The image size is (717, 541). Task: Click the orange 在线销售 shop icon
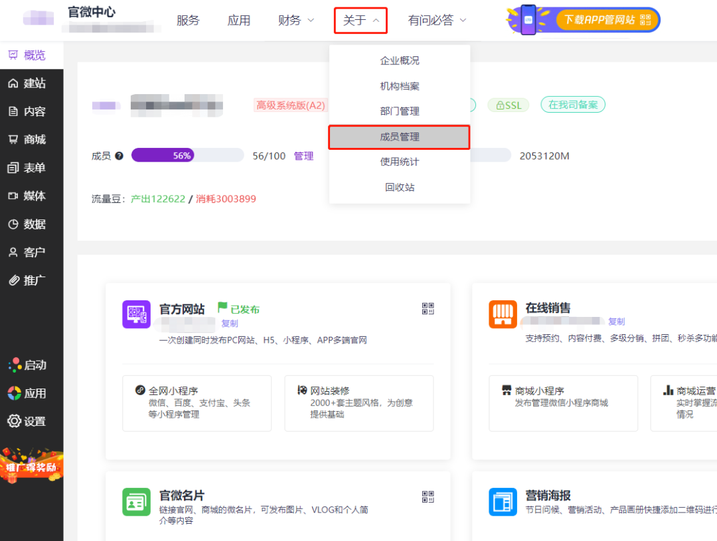pyautogui.click(x=503, y=314)
